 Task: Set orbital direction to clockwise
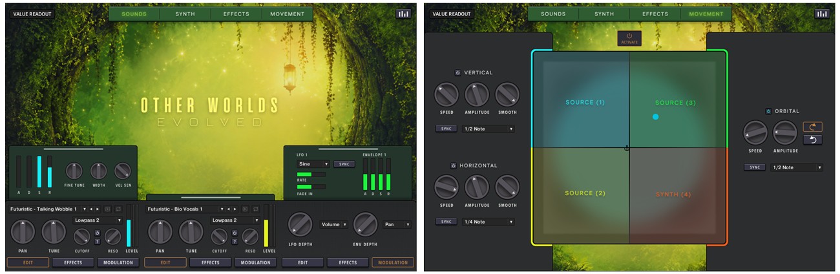[813, 127]
